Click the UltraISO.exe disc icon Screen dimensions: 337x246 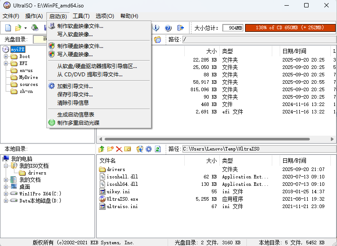tap(102, 199)
